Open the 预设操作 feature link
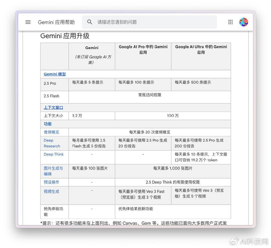 coord(51,182)
